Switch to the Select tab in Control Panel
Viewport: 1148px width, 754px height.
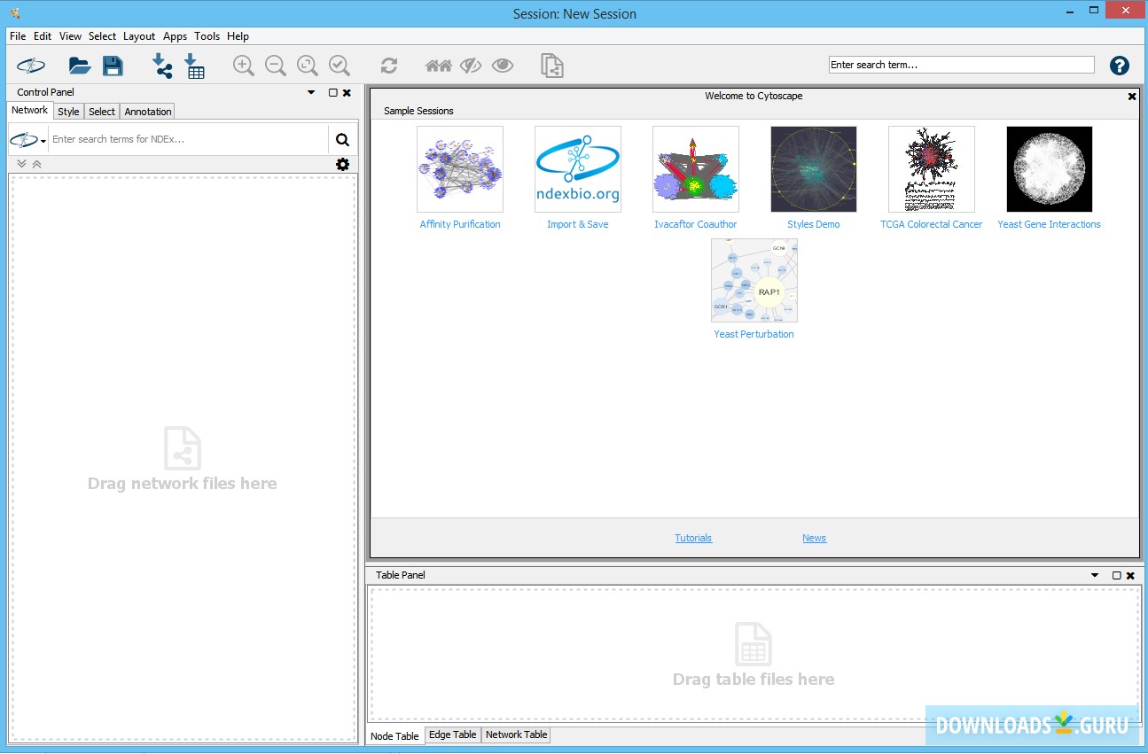102,112
